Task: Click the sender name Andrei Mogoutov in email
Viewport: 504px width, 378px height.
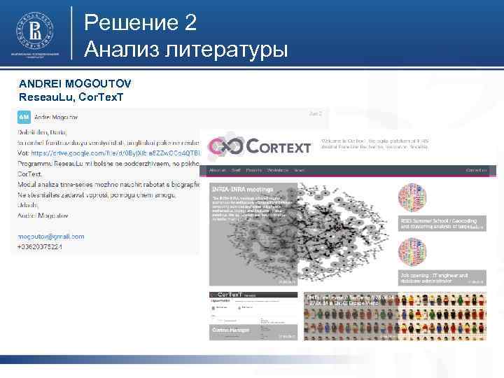Action: [56, 118]
